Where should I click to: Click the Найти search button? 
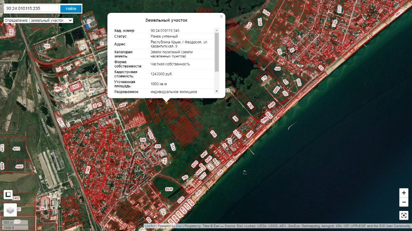point(71,8)
